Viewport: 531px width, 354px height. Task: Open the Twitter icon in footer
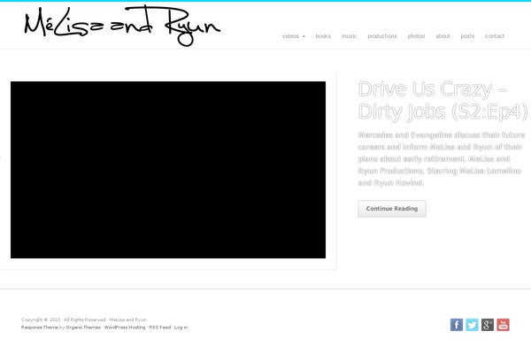pyautogui.click(x=472, y=325)
